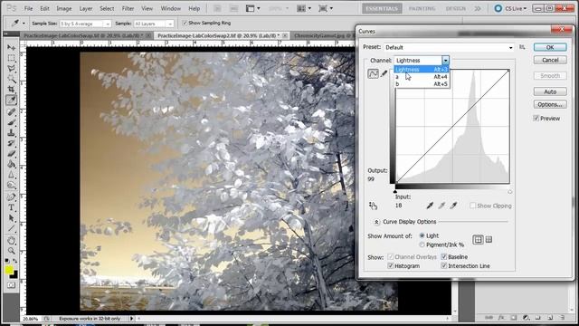Toggle the Show Clipping checkbox
579x326 pixels.
pos(472,206)
